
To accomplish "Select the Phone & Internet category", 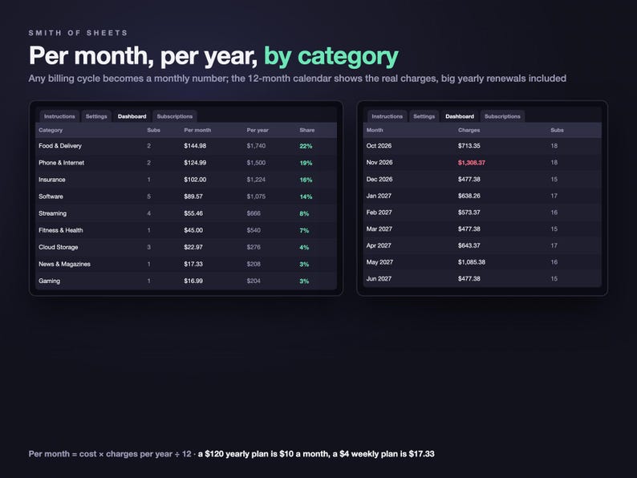I will pos(61,163).
